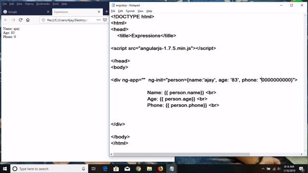Open Firefox Edit menu
The width and height of the screenshot is (308, 173).
click(x=12, y=4)
